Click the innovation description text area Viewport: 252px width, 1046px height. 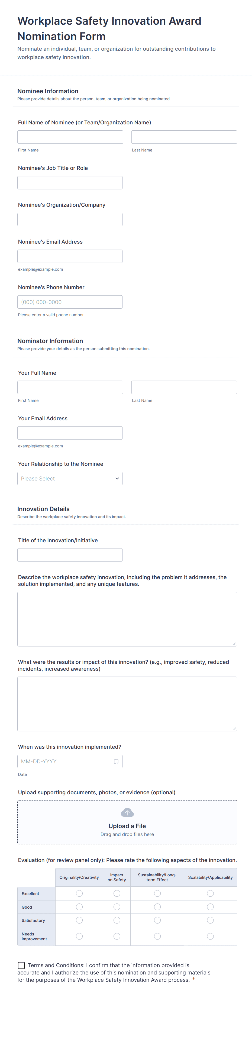127,619
